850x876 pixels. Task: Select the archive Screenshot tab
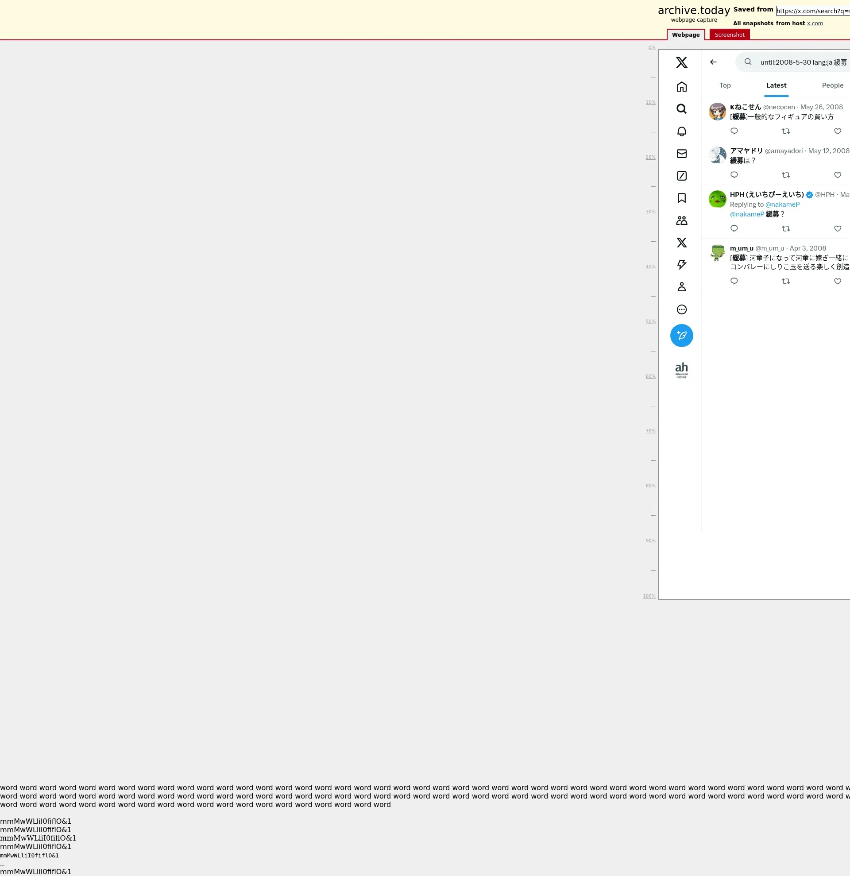coord(729,35)
